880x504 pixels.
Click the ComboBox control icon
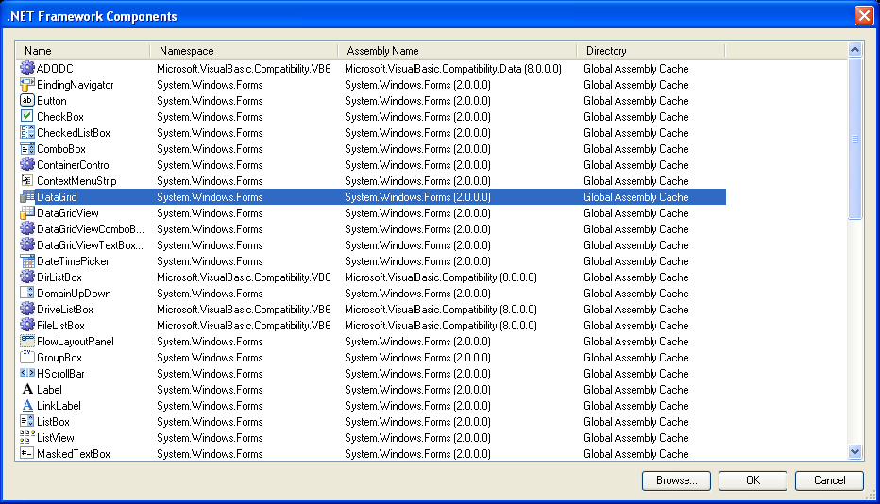(x=27, y=149)
